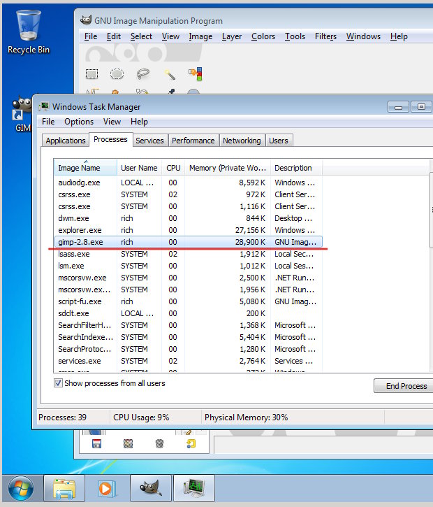This screenshot has width=433, height=507.
Task: Open GIMP Filters menu
Action: click(x=325, y=36)
